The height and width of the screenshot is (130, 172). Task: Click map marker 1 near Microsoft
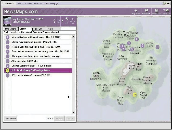pos(122,46)
